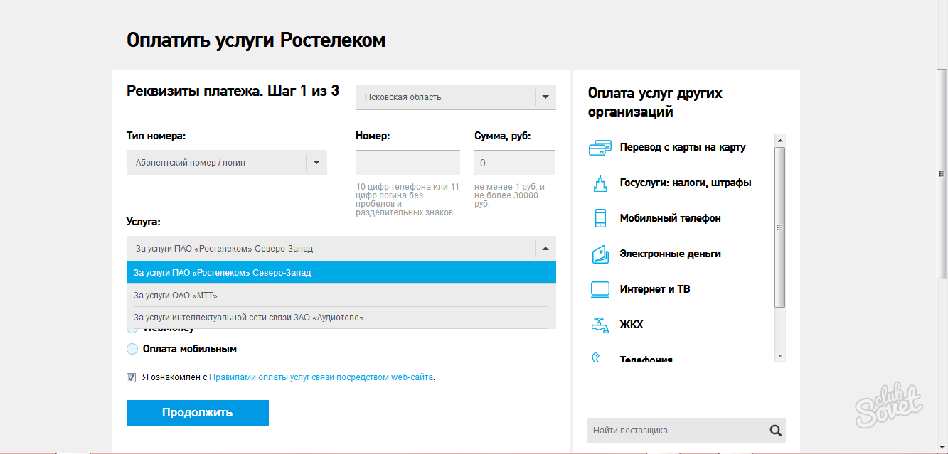948x454 pixels.
Task: Untick the Я ознакомлен checkbox
Action: click(132, 377)
